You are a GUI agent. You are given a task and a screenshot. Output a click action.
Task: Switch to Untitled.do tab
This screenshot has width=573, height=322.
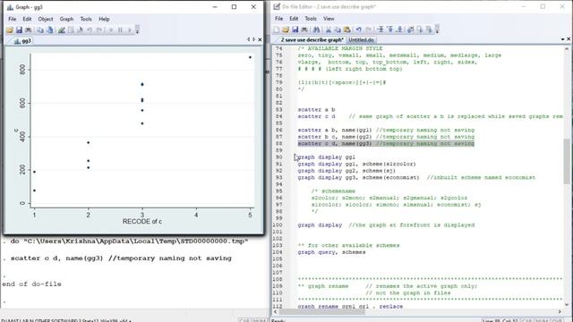361,39
